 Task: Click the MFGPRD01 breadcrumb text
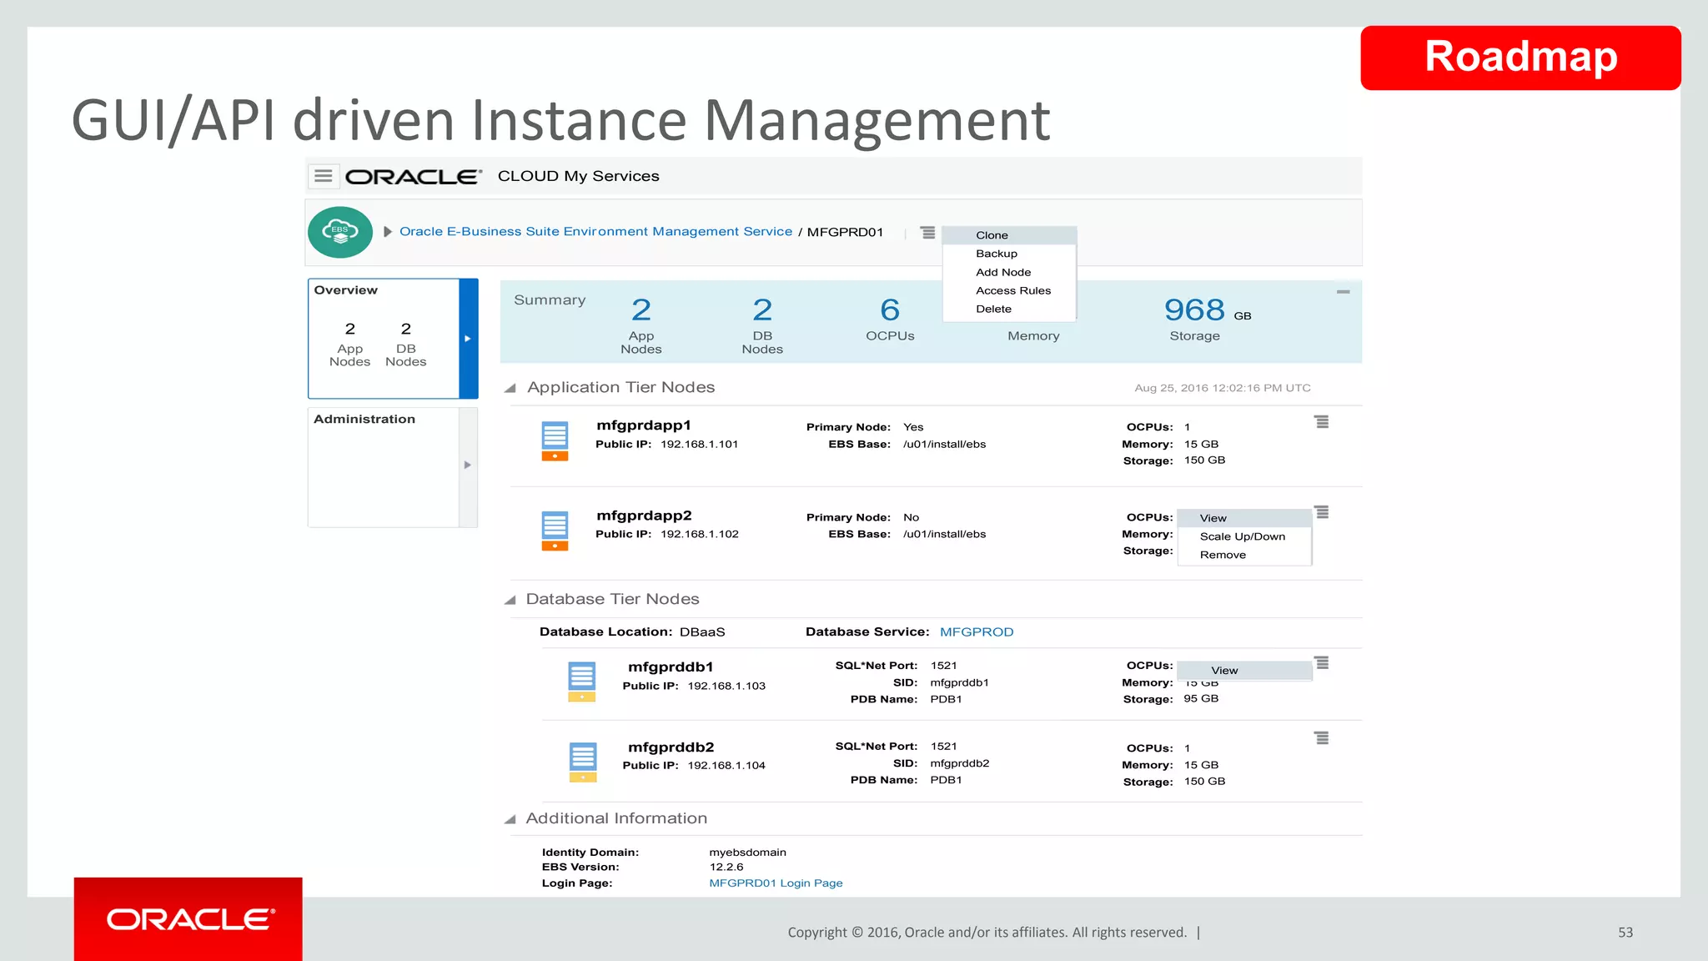pos(845,232)
